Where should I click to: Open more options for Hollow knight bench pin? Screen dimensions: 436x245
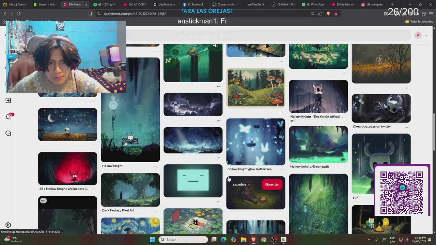[156, 166]
